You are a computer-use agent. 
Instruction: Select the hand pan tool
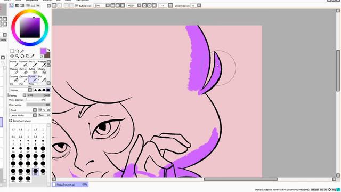(27, 56)
